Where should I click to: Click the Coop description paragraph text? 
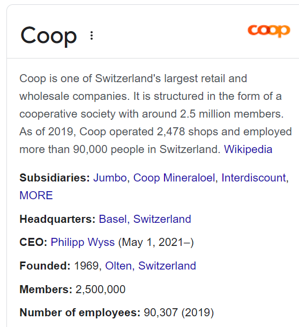point(155,114)
